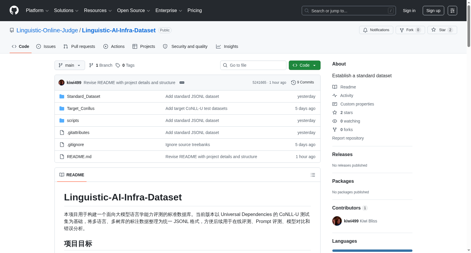Click kiwi499's avatar in commit bar
Viewport: 471px width, 253px height.
[62, 83]
